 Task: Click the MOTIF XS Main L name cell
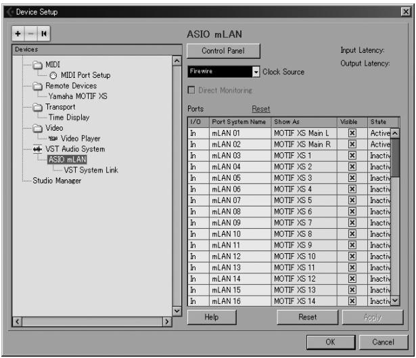[x=304, y=133]
